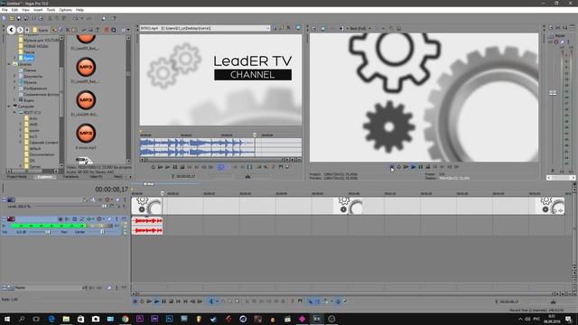This screenshot has height=325, width=578.
Task: Go back in the Explorer panel
Action: click(x=12, y=30)
